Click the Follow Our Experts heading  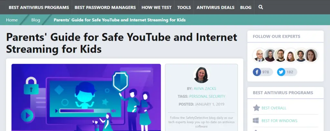tap(276, 37)
